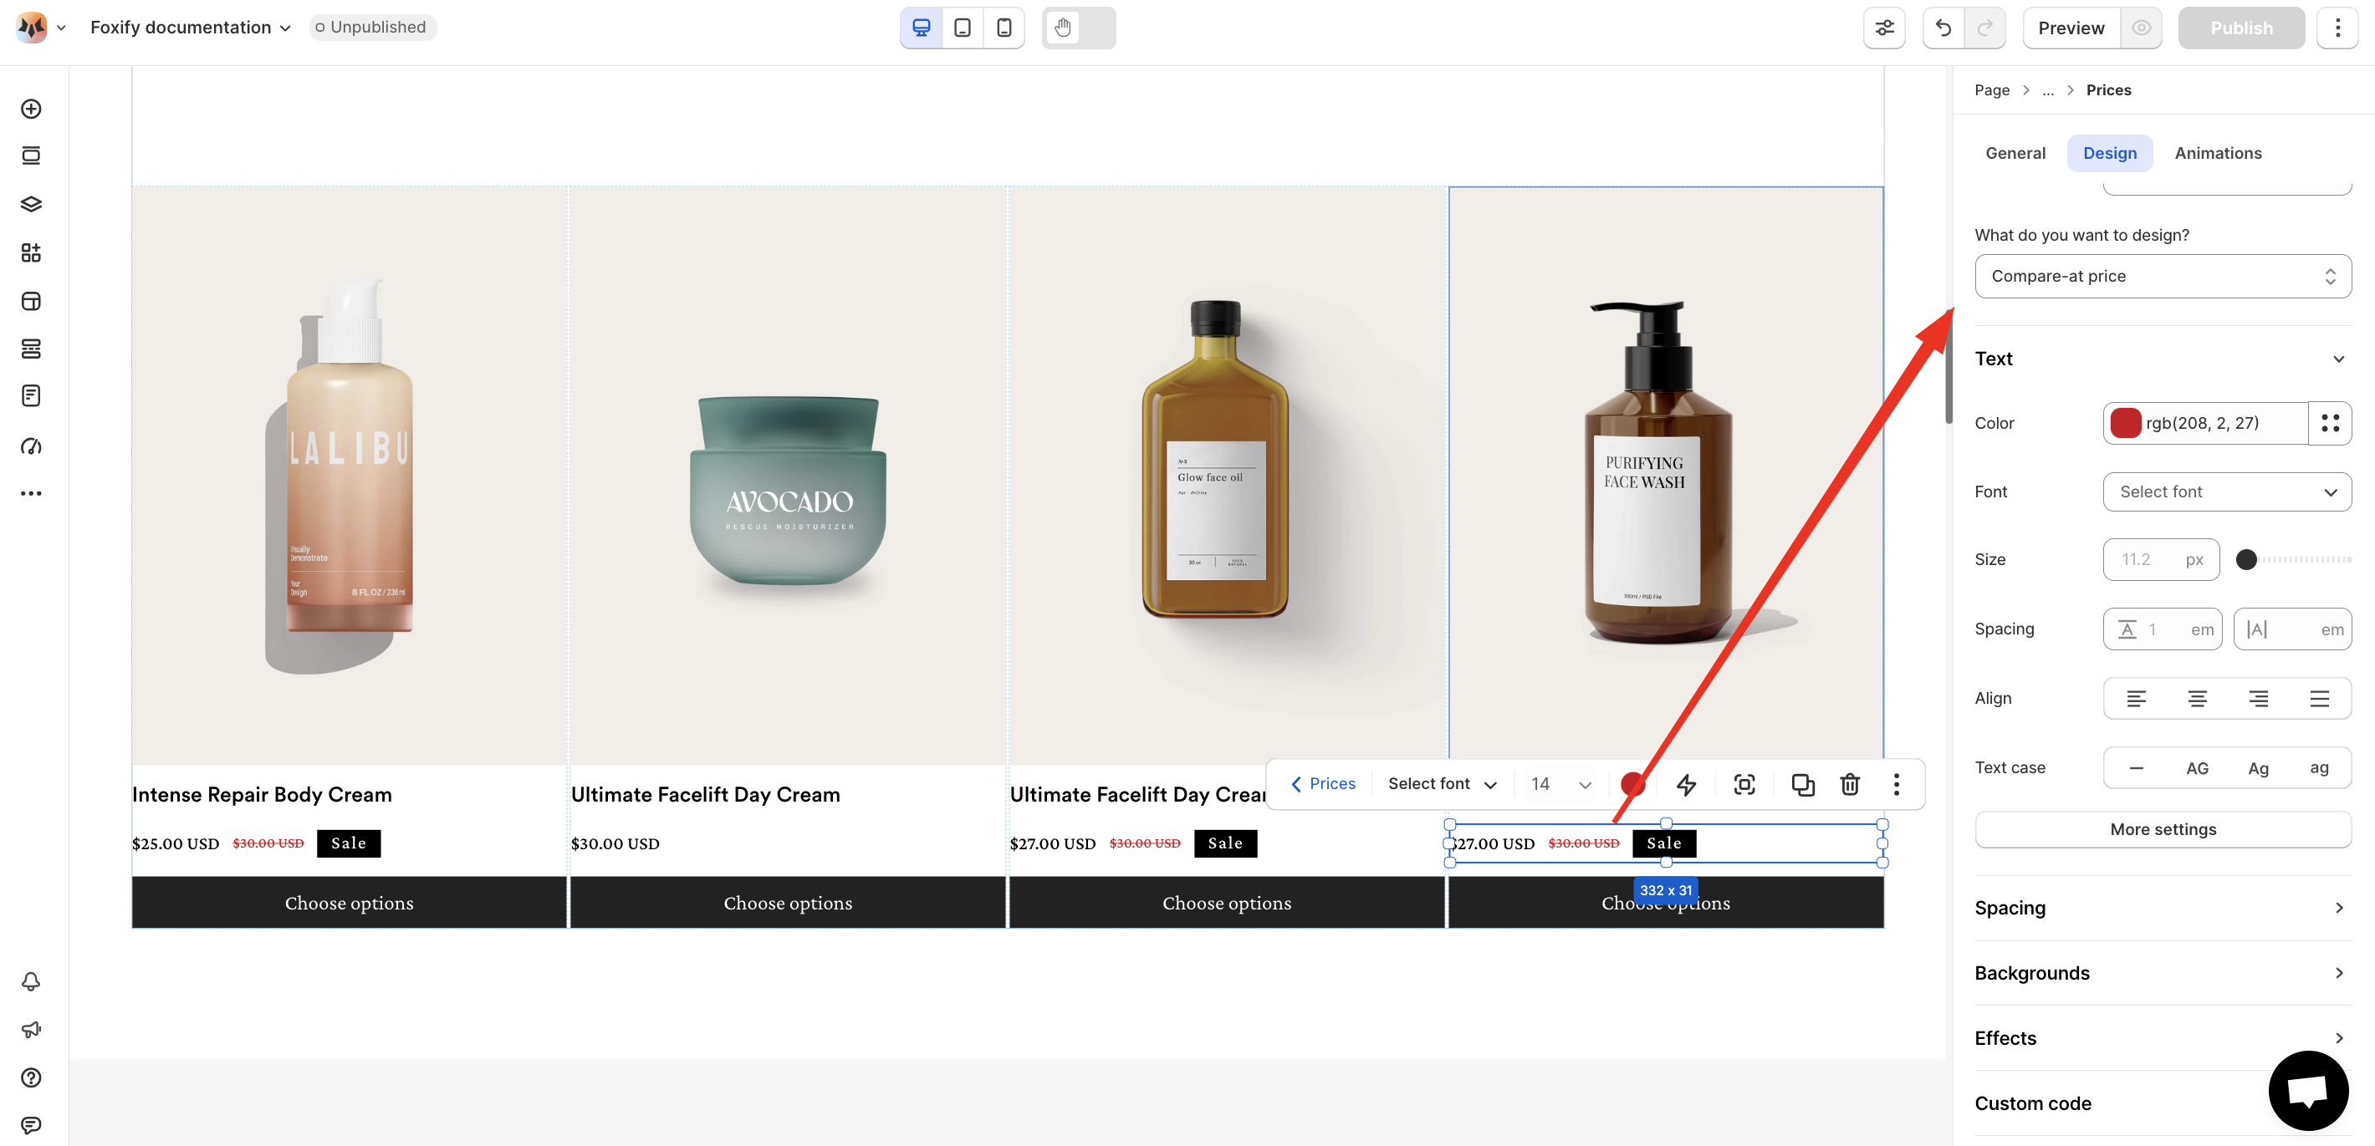Screen dimensions: 2375x1146
Task: Click the delete trash icon in floating toolbar
Action: 1850,784
